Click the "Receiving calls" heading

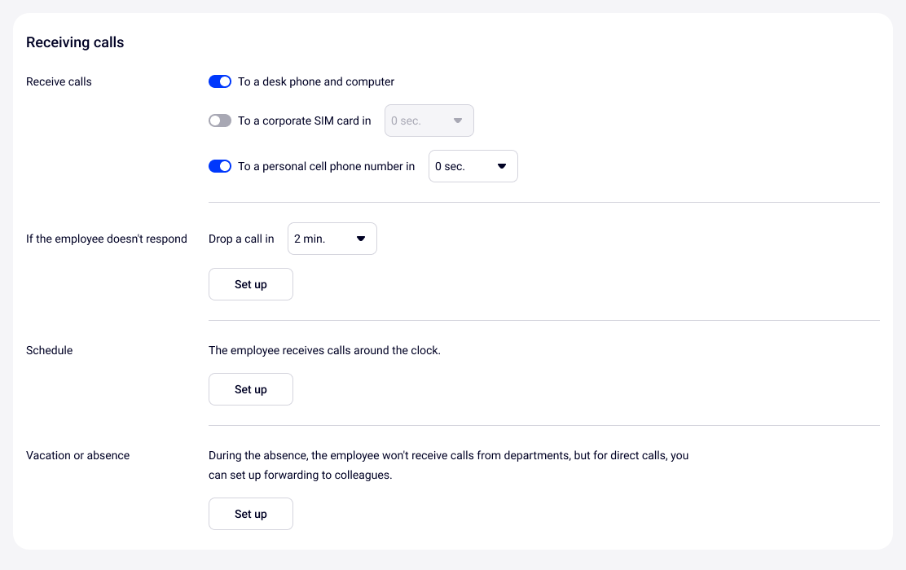[x=75, y=42]
